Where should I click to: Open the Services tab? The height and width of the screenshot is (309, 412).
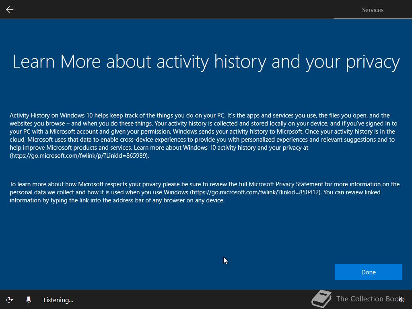(x=372, y=10)
